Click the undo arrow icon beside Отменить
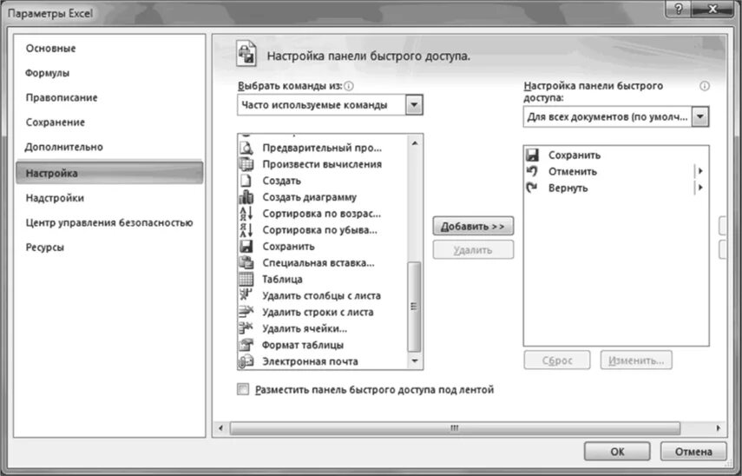The width and height of the screenshot is (742, 476). 532,171
